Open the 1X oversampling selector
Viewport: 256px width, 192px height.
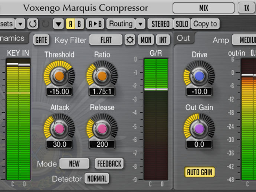coord(246,8)
